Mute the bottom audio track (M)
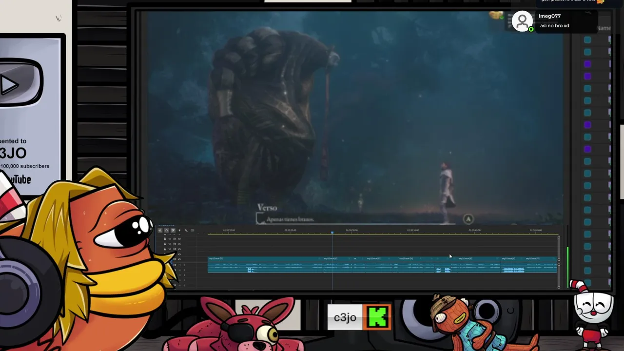Viewport: 624px width, 351px height. point(179,285)
